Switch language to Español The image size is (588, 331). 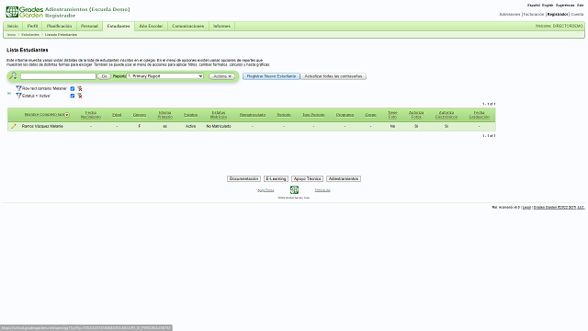coord(534,6)
